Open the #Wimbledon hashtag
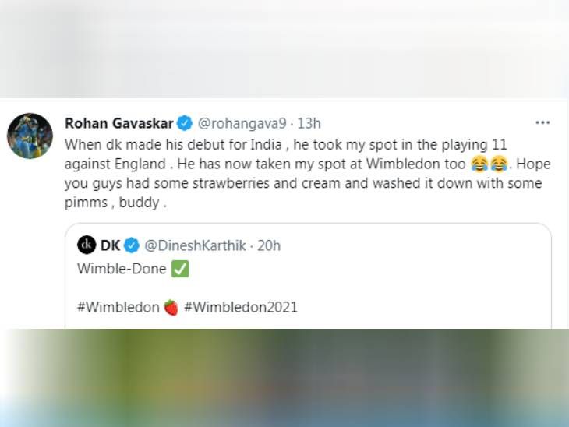 tap(118, 307)
